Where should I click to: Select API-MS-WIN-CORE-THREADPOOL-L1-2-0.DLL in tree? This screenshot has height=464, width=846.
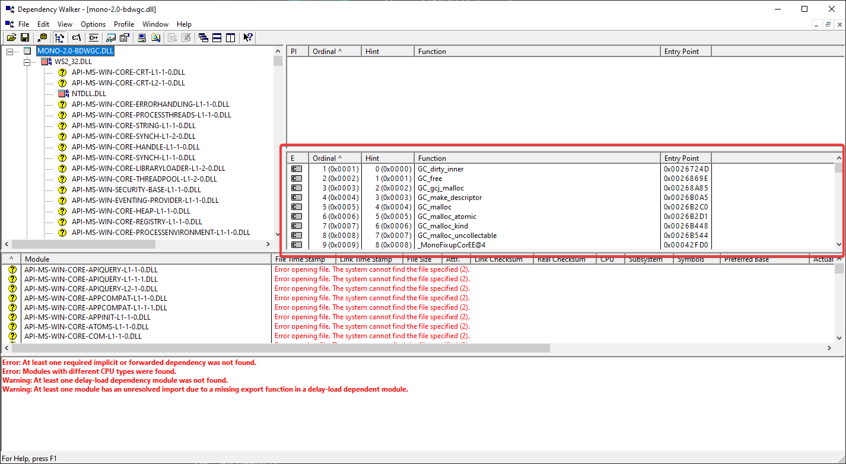pos(144,179)
